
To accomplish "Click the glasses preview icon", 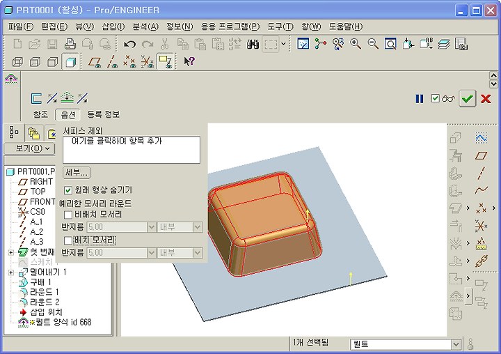I will pos(448,98).
